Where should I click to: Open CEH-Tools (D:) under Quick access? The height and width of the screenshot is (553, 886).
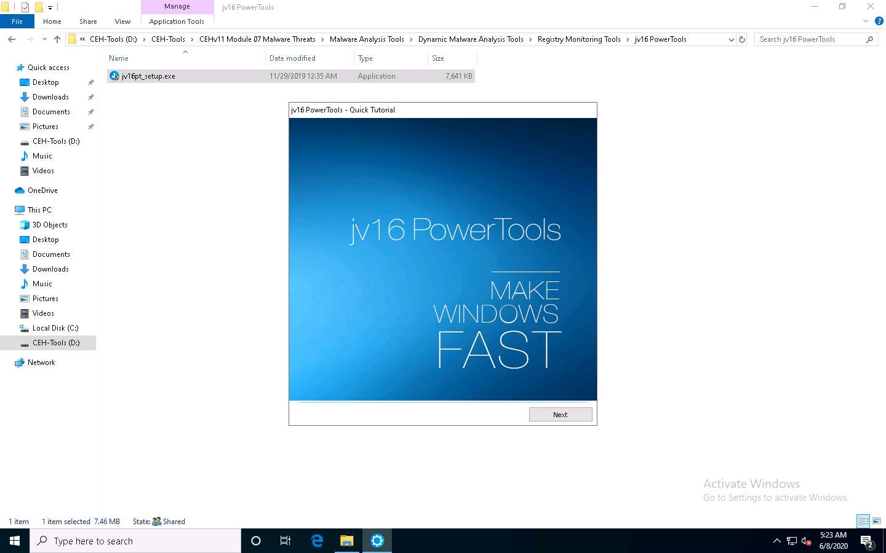pyautogui.click(x=56, y=141)
